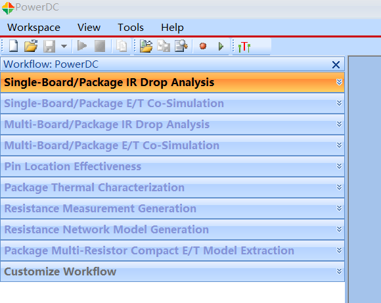Select Resistance Measurement Generation workflow
Viewport: 381px width, 303px height.
(x=172, y=208)
